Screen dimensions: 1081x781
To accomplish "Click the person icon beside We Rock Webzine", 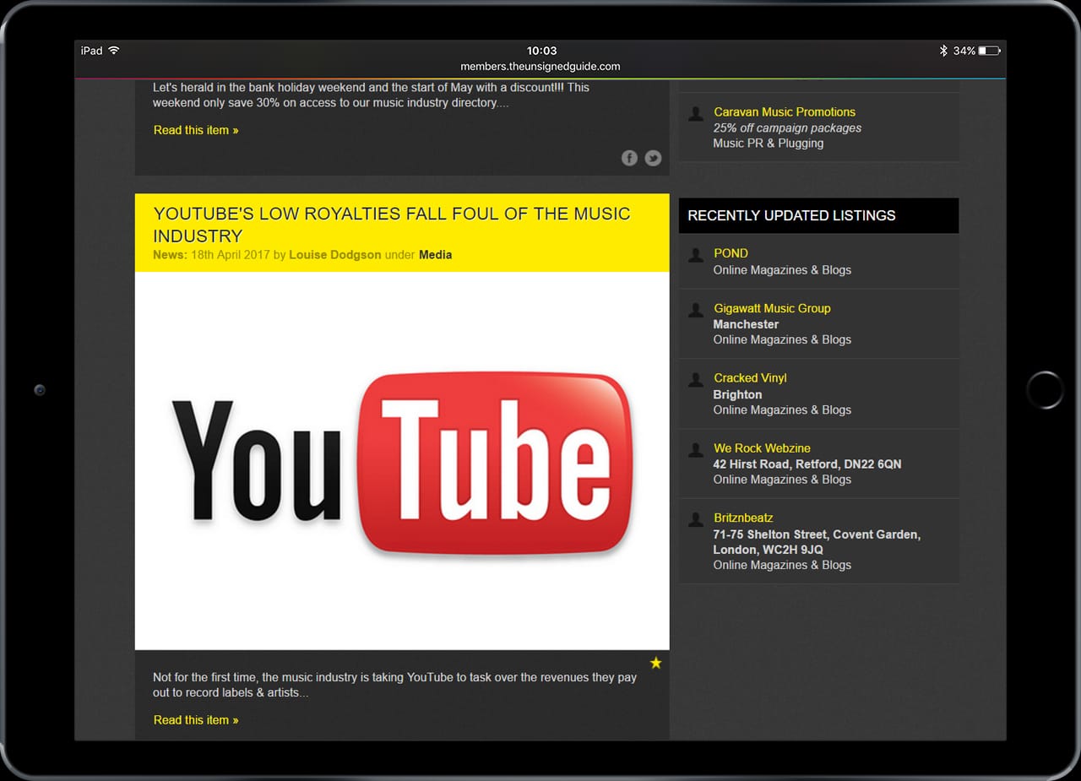I will pyautogui.click(x=696, y=449).
